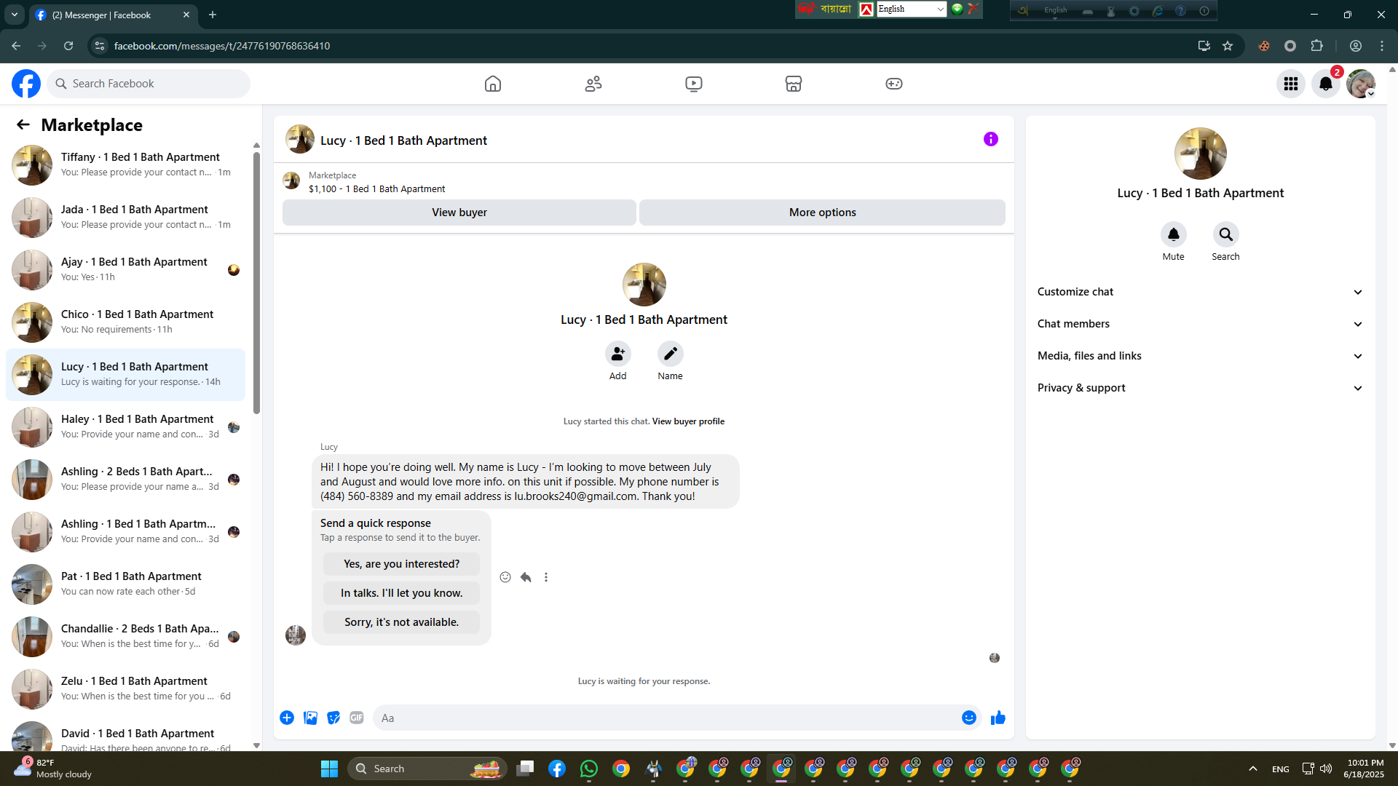Open Ajay 1 Bed 1 Bath chat
Viewport: 1398px width, 786px height.
126,269
